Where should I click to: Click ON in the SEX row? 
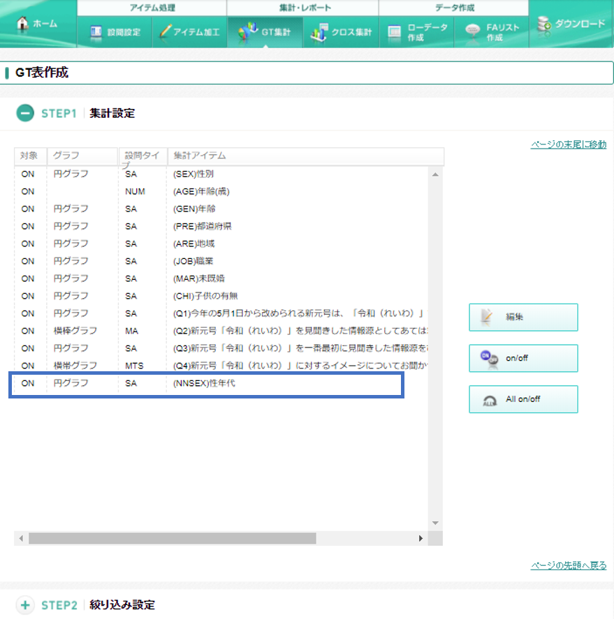28,174
